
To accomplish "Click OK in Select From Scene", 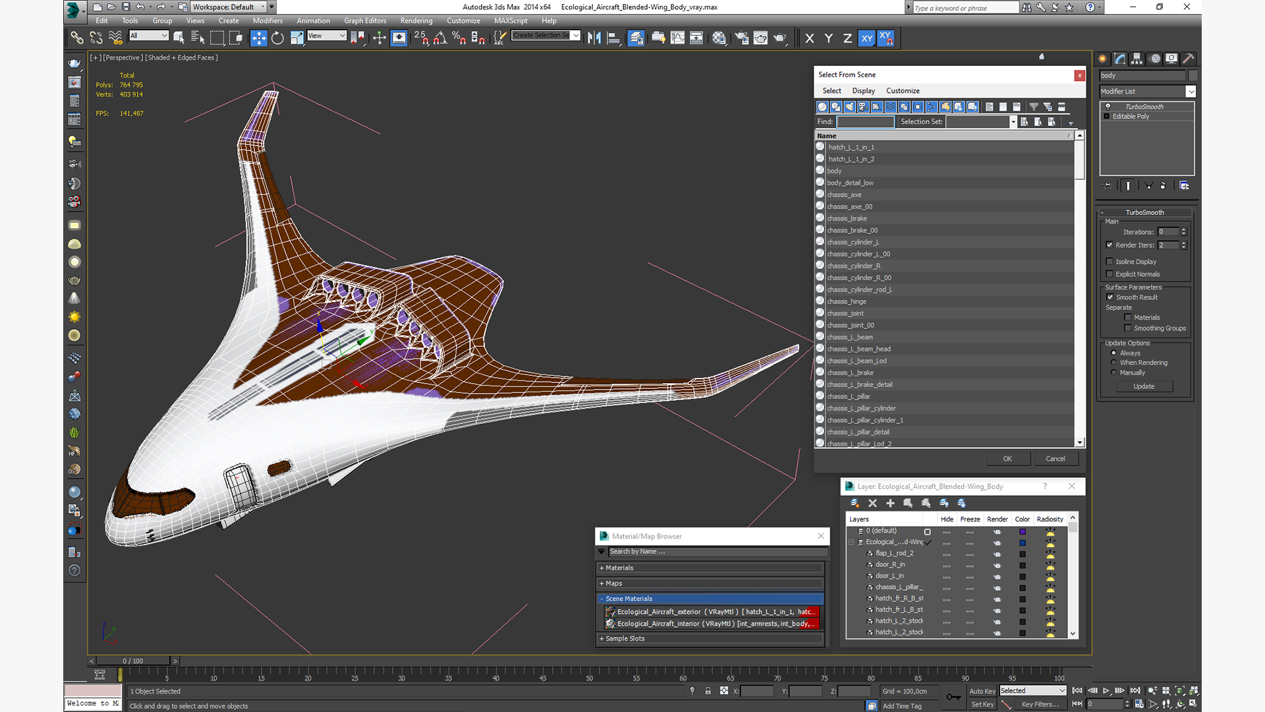I will (1007, 459).
